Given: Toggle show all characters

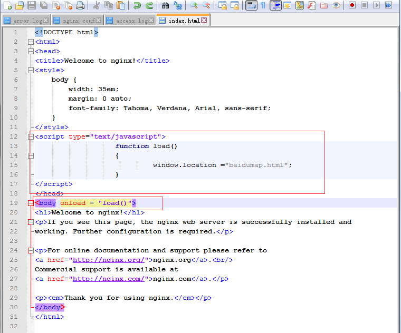Looking at the screenshot, I should 263,5.
